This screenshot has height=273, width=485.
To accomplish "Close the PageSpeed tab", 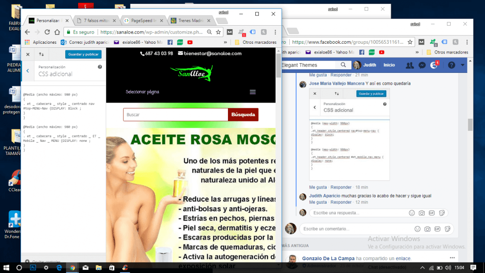I will [161, 21].
